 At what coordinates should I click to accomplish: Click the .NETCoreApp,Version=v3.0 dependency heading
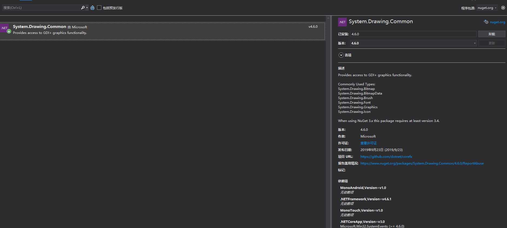coord(362,222)
